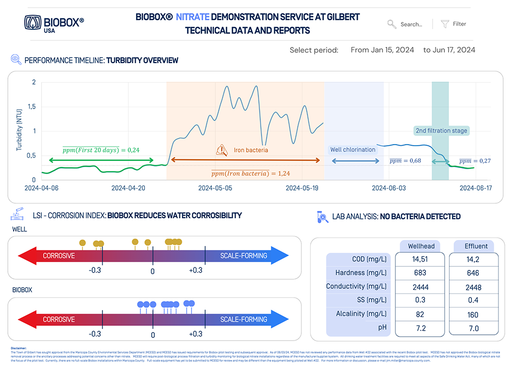The width and height of the screenshot is (511, 376).
Task: Click the filter funnel icon
Action: coord(445,24)
